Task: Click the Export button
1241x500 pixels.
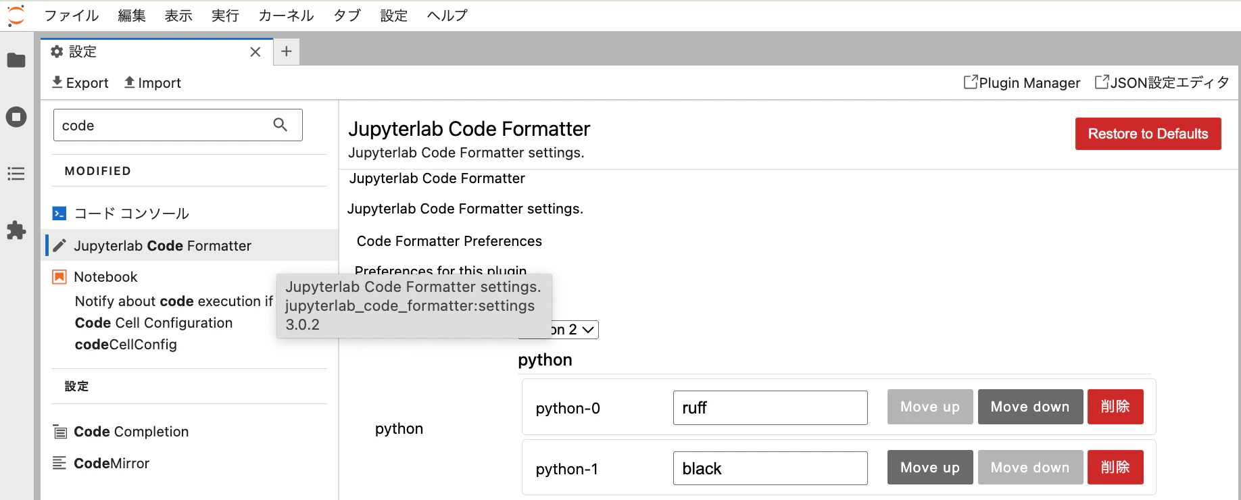Action: [x=80, y=82]
